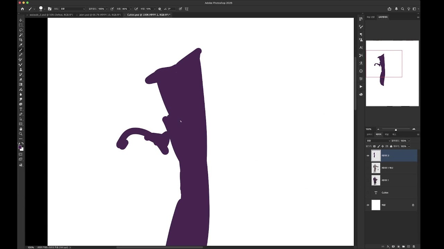Select the Eyedropper tool
Image resolution: width=444 pixels, height=249 pixels.
20,45
